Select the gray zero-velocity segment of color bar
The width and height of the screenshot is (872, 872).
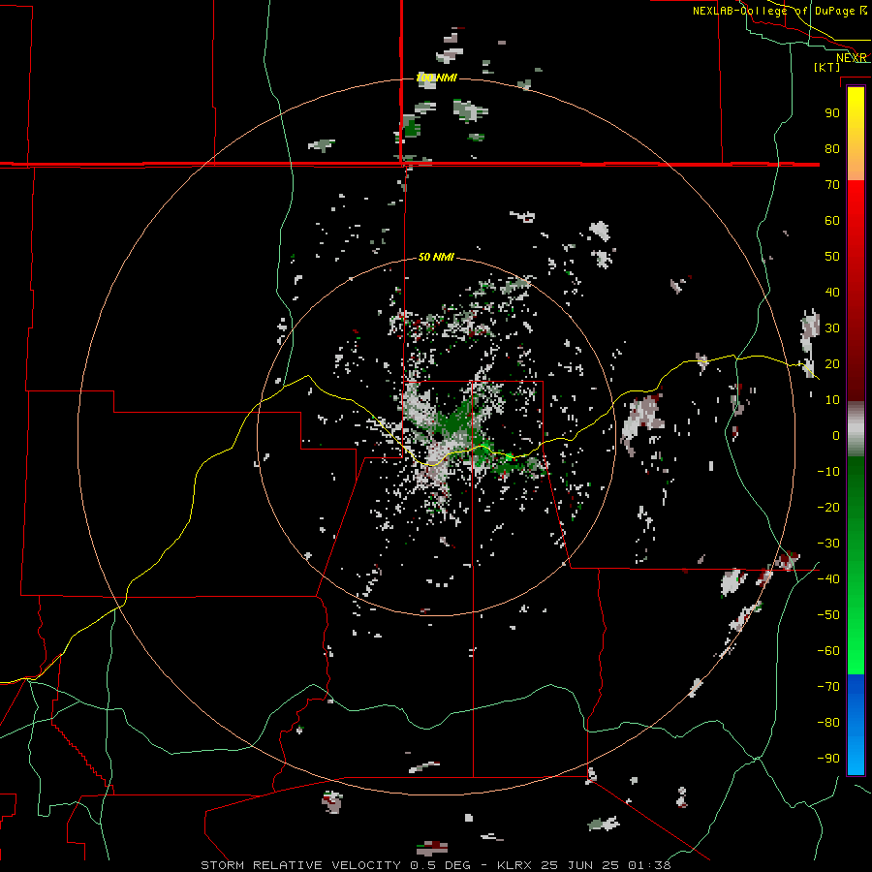[856, 429]
